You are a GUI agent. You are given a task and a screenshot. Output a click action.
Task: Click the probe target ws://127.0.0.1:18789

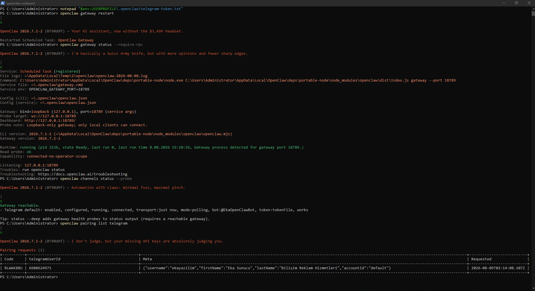(54, 116)
